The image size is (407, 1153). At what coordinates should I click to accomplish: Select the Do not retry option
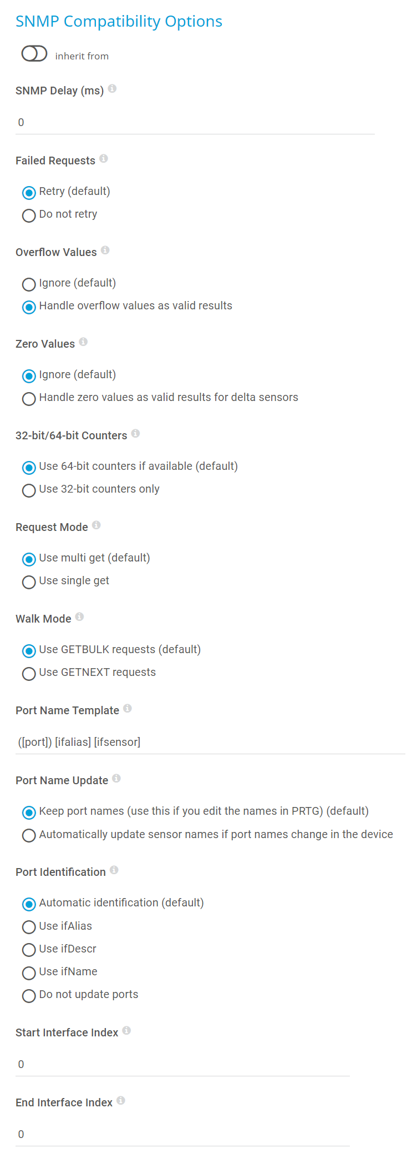tap(29, 215)
